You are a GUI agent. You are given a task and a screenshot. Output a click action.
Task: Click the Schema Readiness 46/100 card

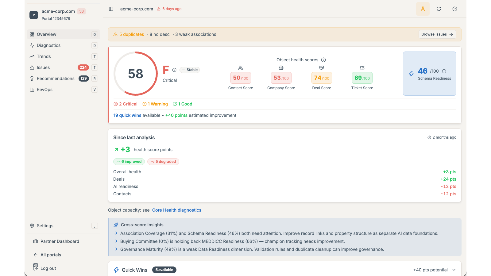430,74
